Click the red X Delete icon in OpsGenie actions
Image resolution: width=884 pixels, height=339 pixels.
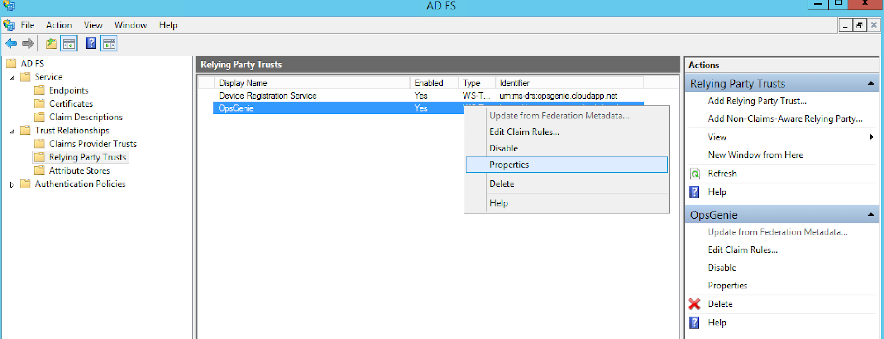[x=694, y=304]
